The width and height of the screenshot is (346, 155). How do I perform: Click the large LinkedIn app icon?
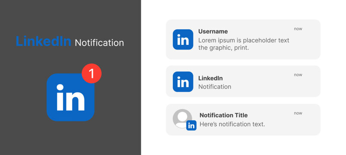pyautogui.click(x=71, y=97)
